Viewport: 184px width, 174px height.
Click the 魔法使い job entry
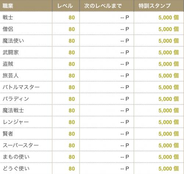(x=13, y=41)
